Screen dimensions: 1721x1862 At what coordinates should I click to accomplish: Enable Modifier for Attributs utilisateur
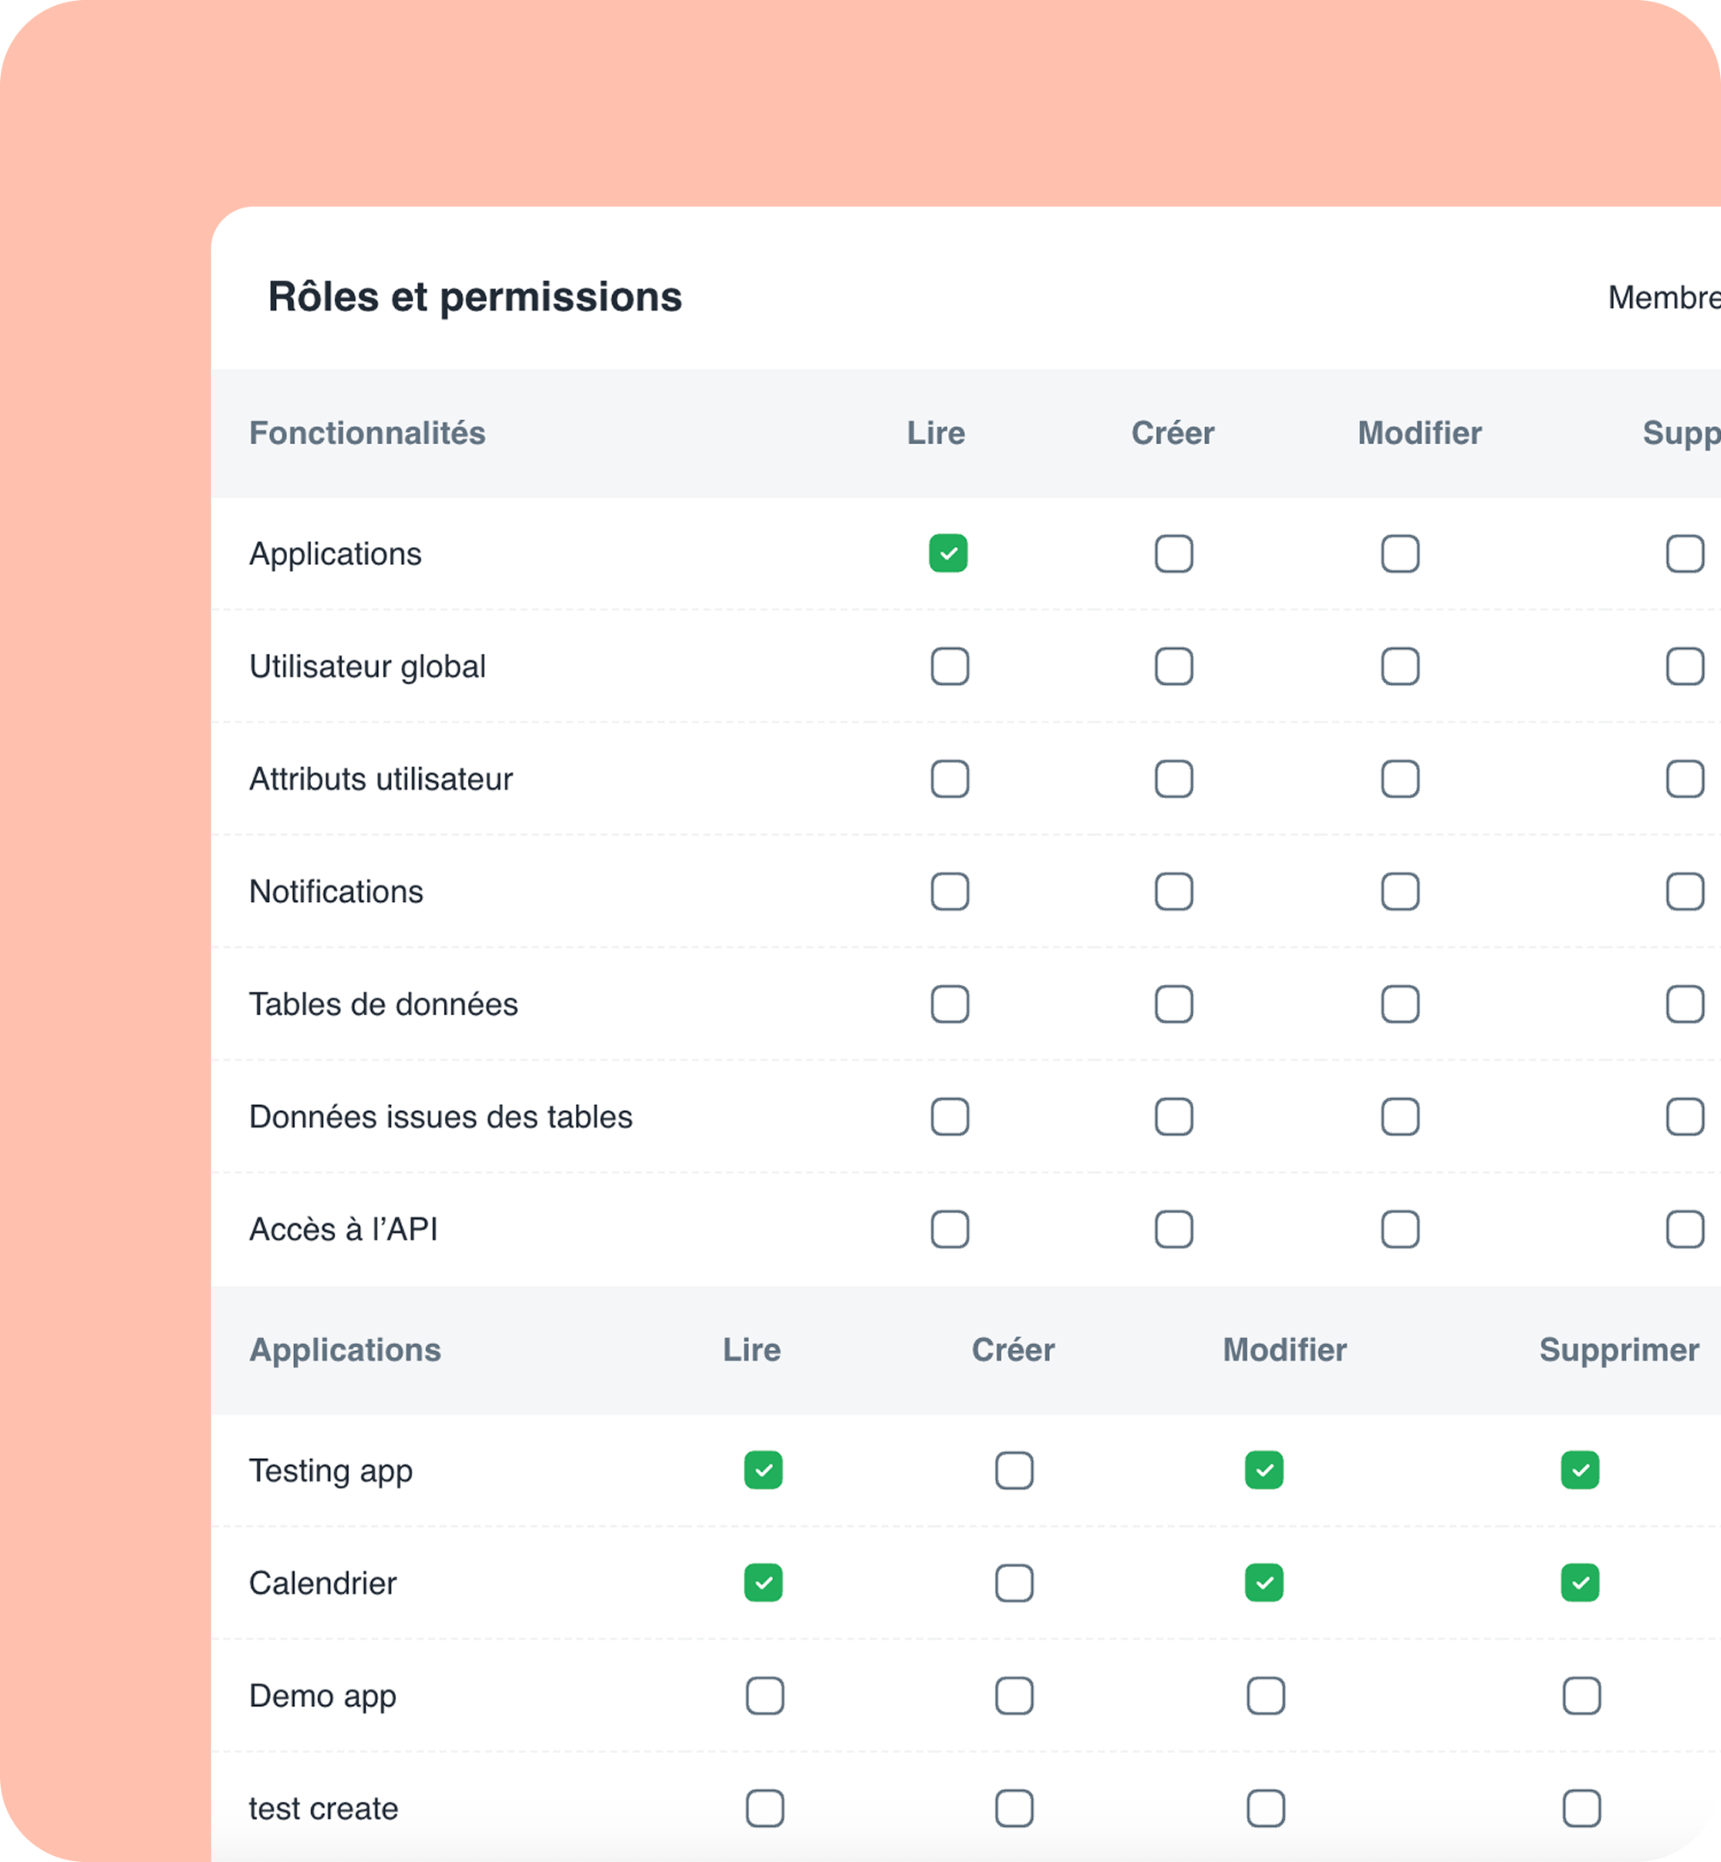(1400, 778)
